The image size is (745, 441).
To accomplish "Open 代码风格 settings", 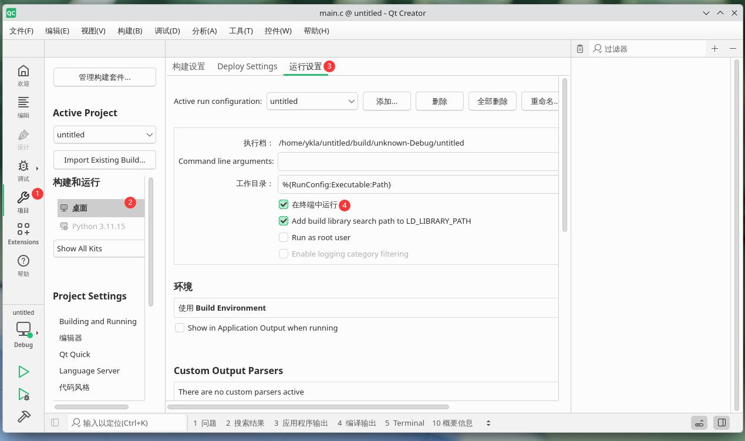I will (75, 387).
